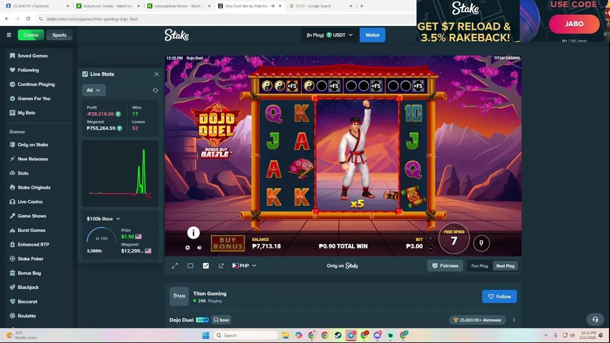Enter fullscreen mode for the game

[175, 266]
